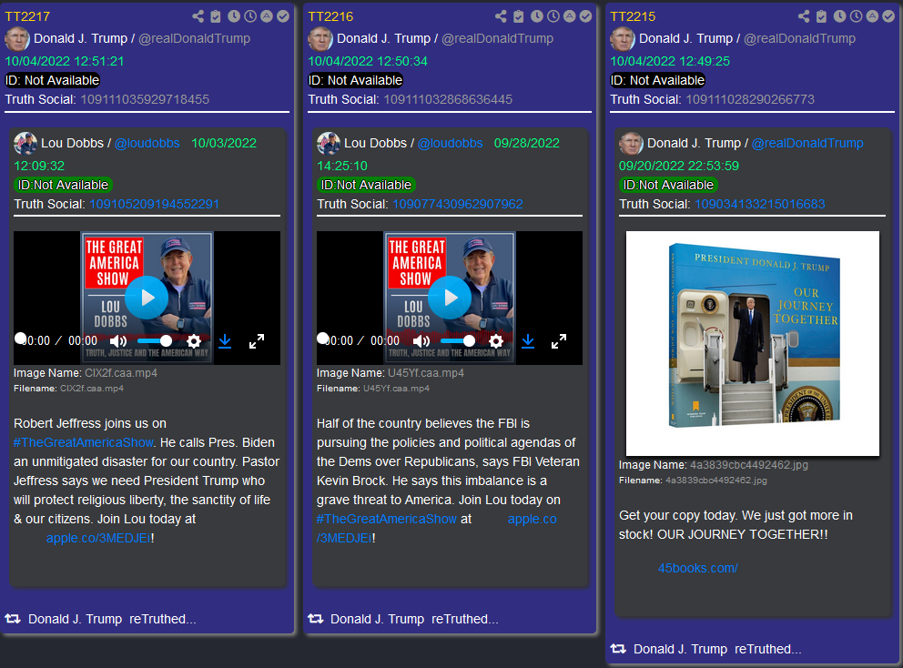Screen dimensions: 903x668
Task: Click reTruthed icon at bottom of TT2216
Action: [x=316, y=619]
